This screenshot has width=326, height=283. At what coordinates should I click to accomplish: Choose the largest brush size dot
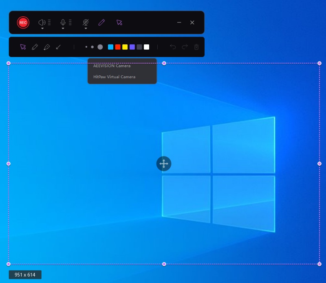point(100,47)
